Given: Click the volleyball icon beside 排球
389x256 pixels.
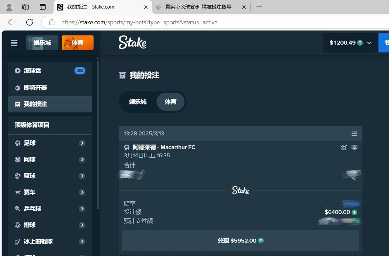Looking at the screenshot, I should point(18,225).
